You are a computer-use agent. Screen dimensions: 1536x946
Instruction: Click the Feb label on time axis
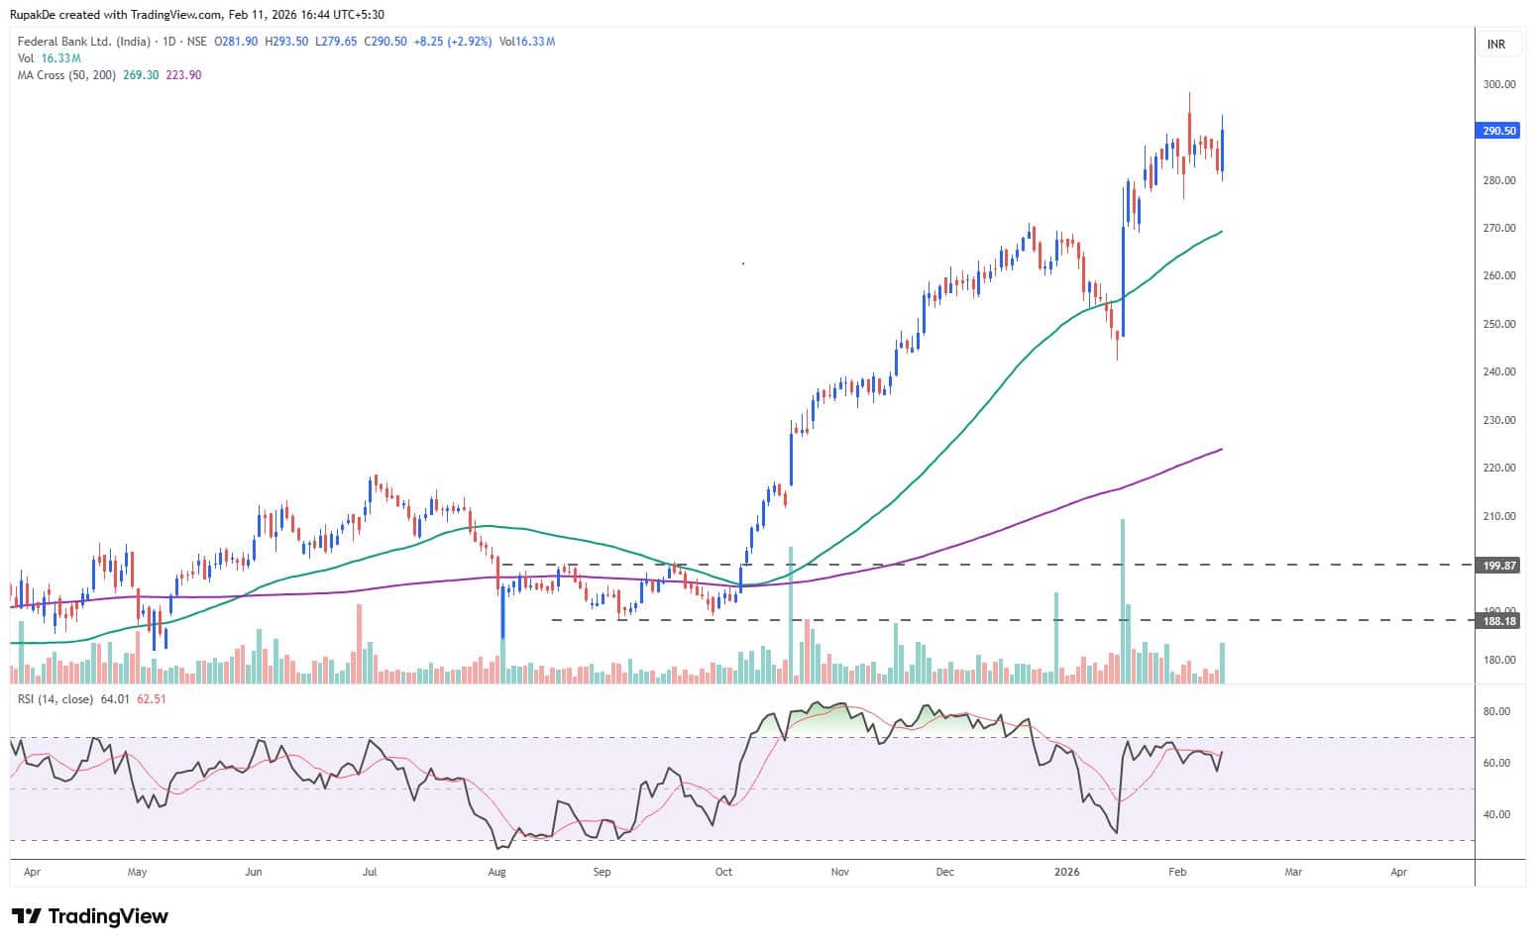coord(1177,873)
